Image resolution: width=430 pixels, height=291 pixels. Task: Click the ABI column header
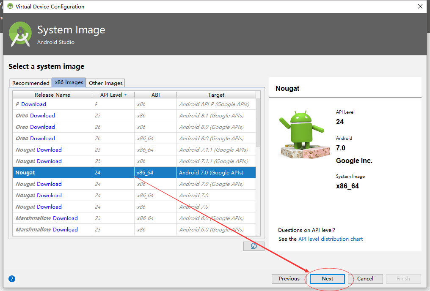click(x=155, y=95)
